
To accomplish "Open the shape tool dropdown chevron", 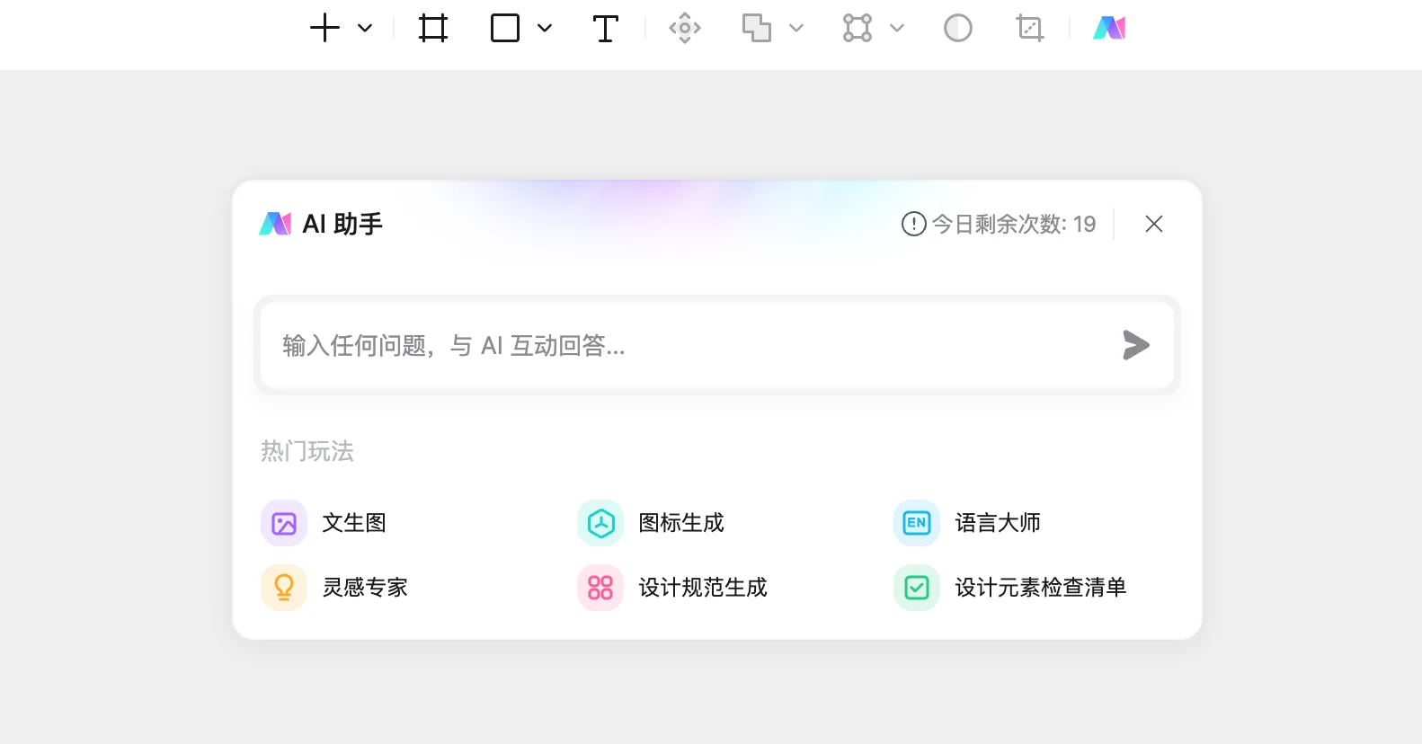I will tap(545, 28).
